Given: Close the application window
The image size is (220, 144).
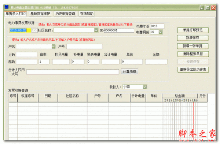Looking at the screenshot, I should [213, 8].
